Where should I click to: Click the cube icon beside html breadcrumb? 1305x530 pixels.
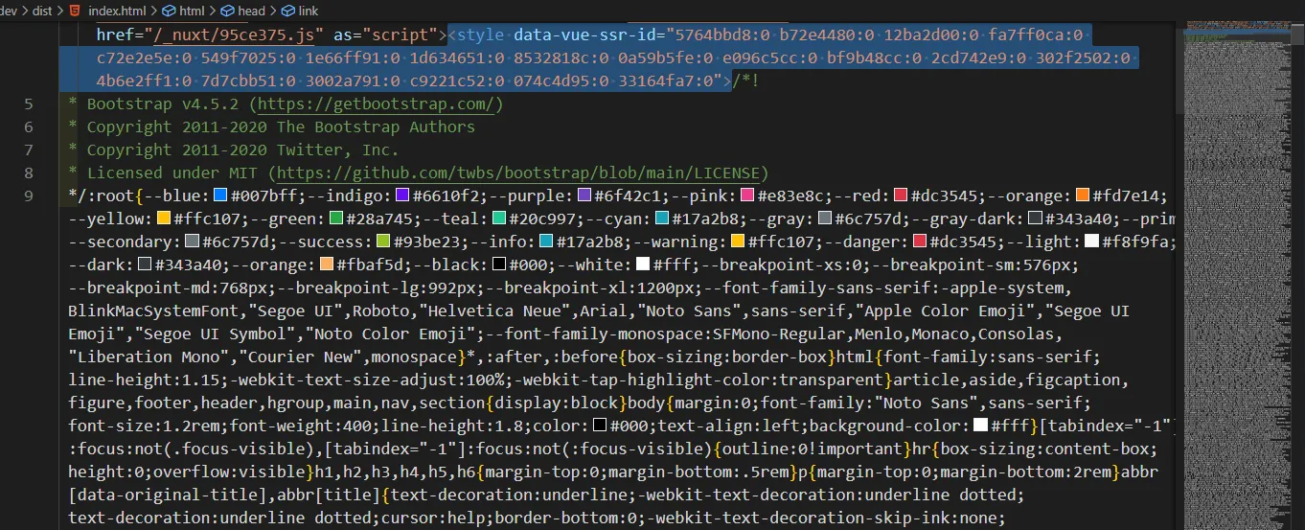pyautogui.click(x=170, y=11)
